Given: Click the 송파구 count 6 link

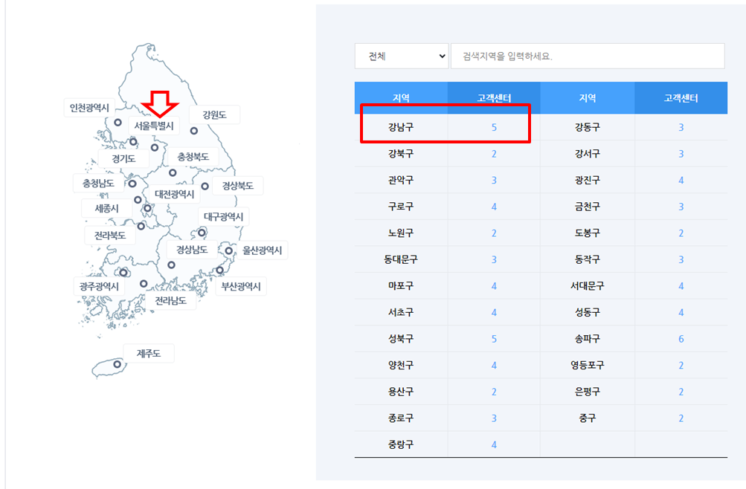Looking at the screenshot, I should pos(681,338).
